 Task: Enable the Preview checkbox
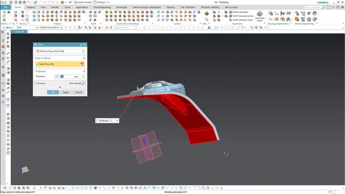[x=36, y=84]
